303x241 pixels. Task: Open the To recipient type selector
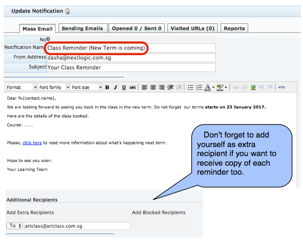pyautogui.click(x=15, y=226)
